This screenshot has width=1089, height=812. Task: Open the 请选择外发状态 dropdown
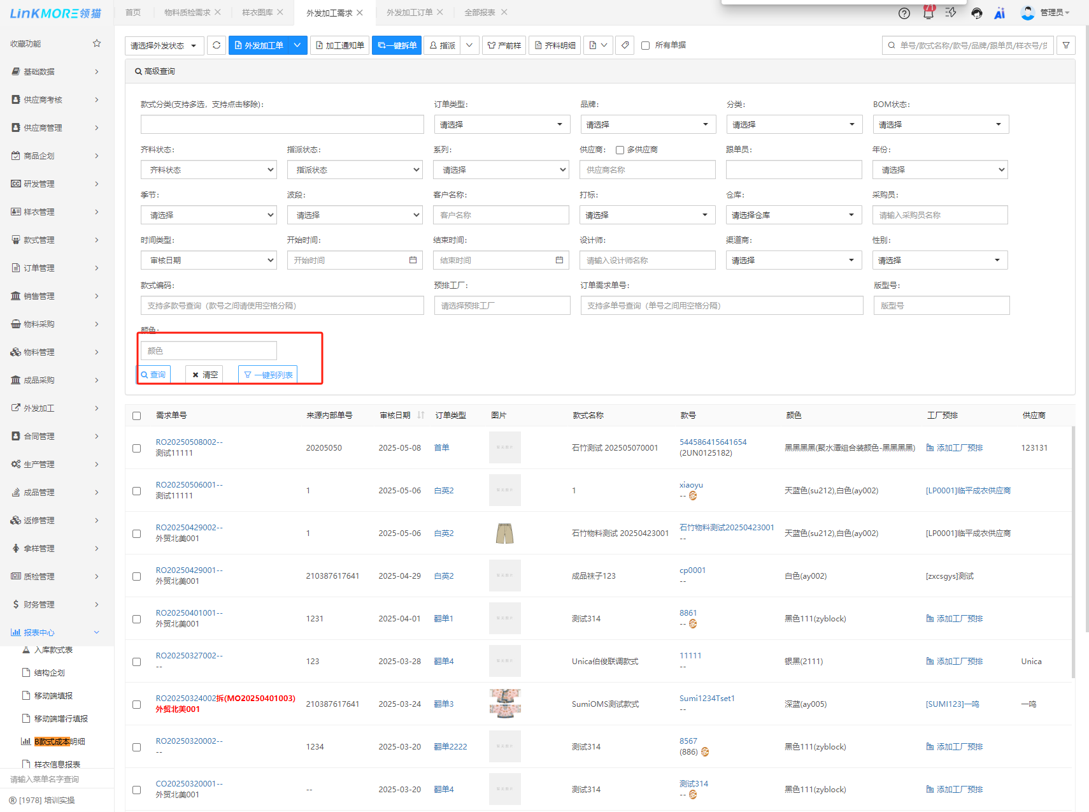(164, 46)
